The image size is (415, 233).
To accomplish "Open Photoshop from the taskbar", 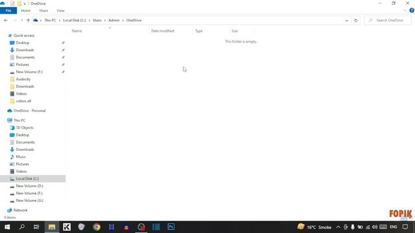I will point(171,227).
